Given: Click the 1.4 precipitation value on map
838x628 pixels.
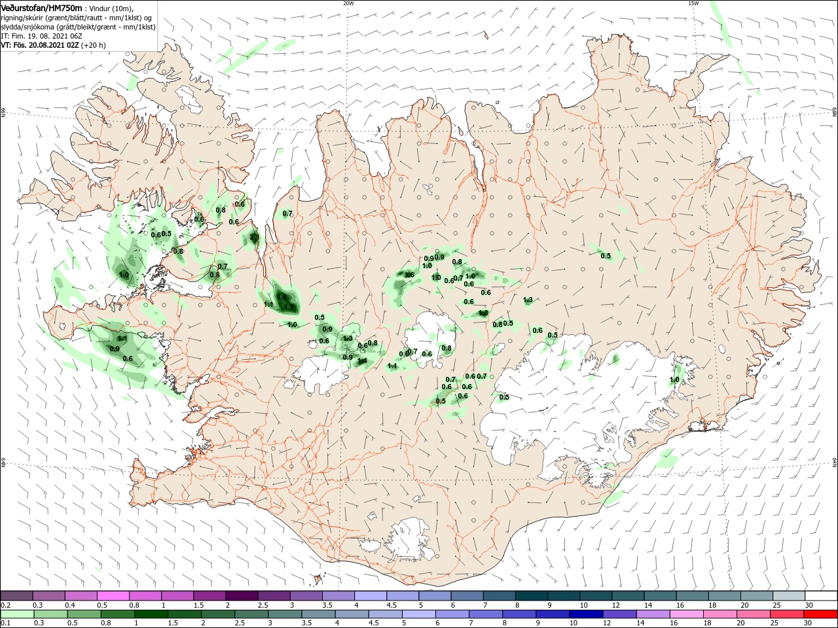Looking at the screenshot, I should (x=361, y=360).
